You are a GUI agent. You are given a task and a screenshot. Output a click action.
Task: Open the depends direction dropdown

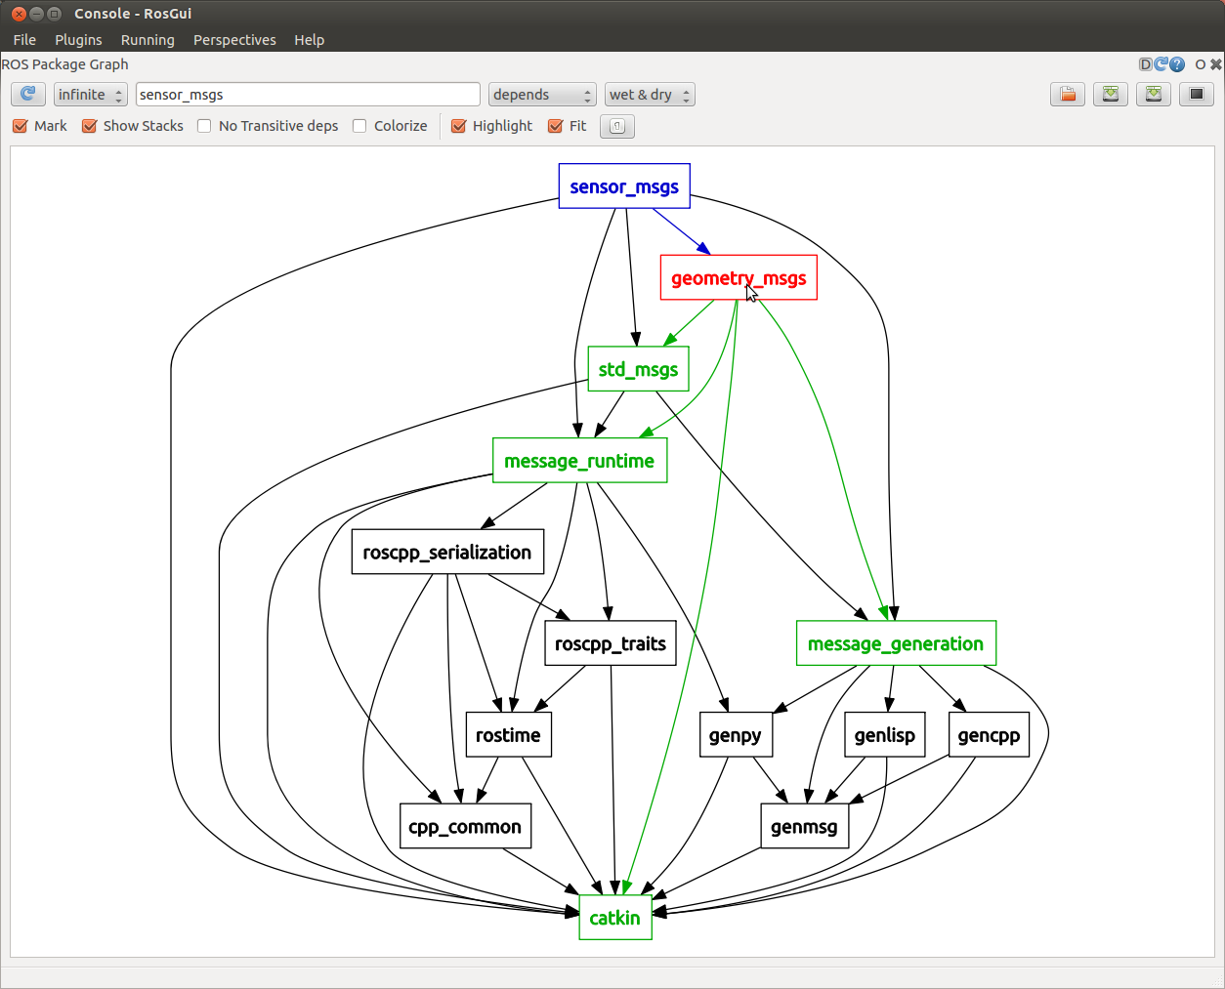coord(542,95)
